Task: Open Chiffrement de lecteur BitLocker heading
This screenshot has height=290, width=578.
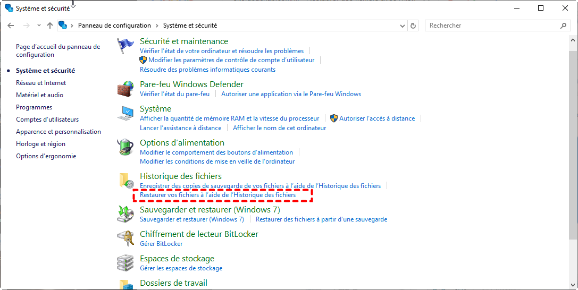Action: 199,234
